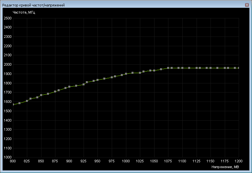Click the 950 voltage axis value
This screenshot has height=173, width=252.
[97, 161]
